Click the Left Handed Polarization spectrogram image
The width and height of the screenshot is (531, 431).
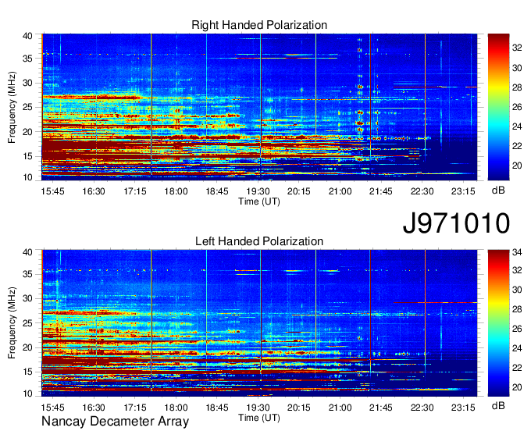(x=259, y=323)
